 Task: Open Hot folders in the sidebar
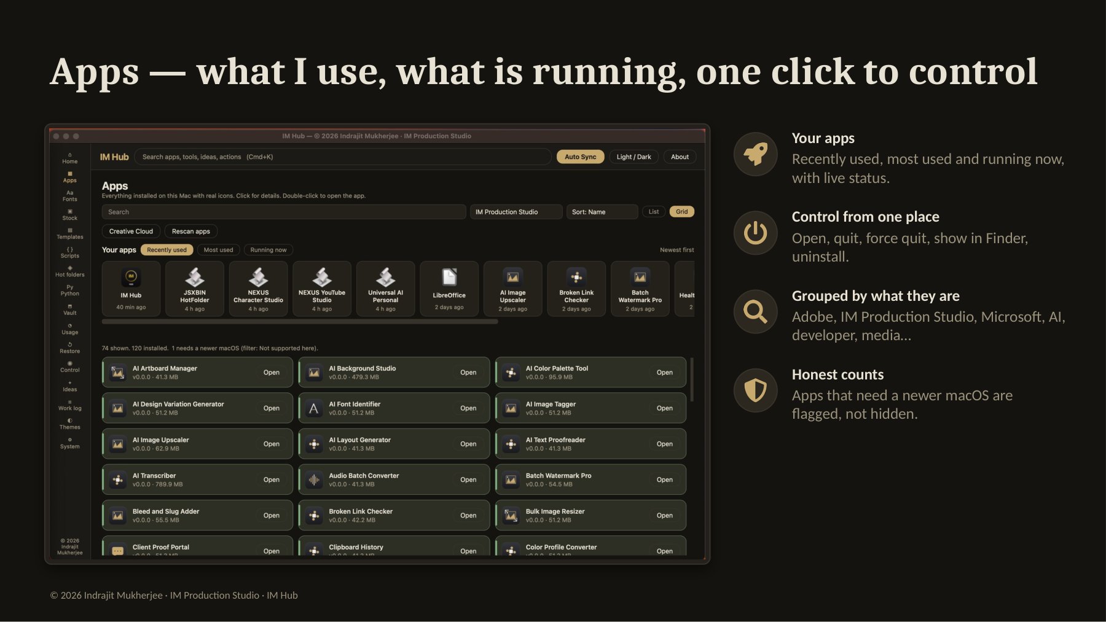69,272
